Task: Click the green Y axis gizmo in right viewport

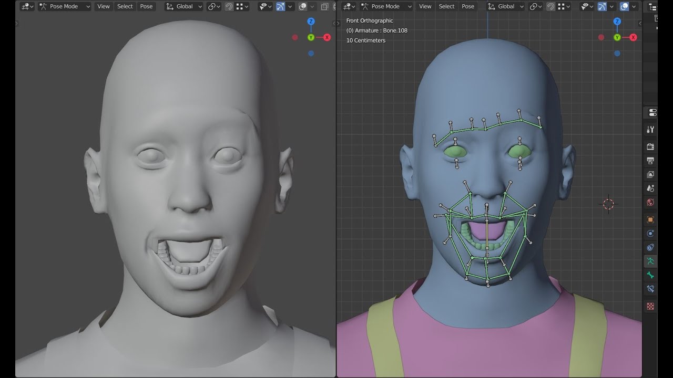Action: tap(617, 37)
